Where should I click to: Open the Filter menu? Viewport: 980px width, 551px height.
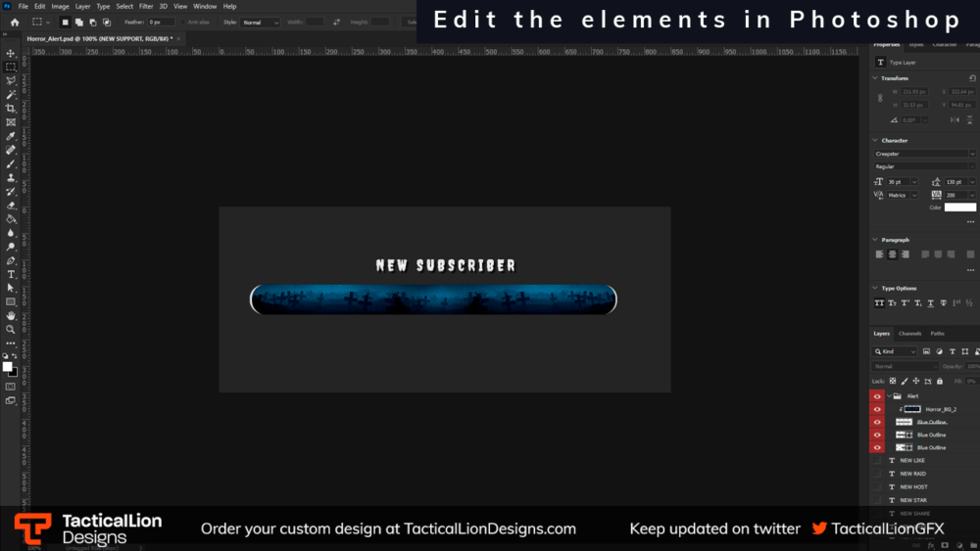pos(146,6)
